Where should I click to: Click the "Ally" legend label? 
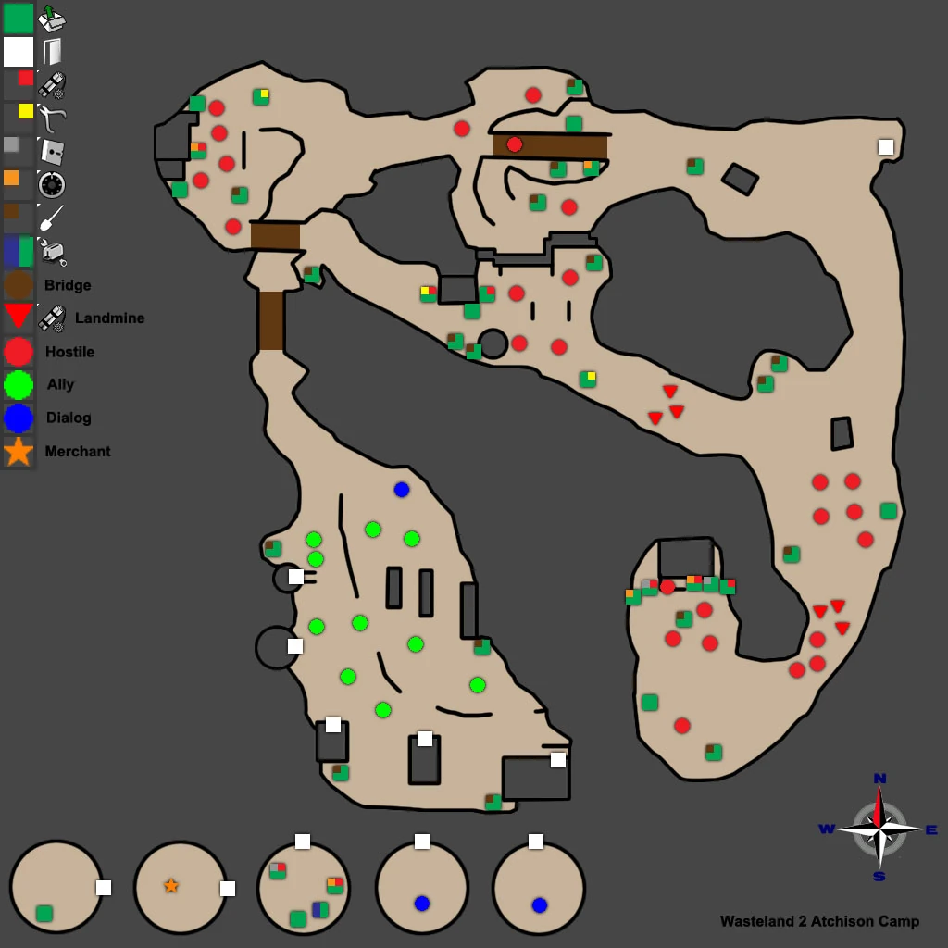[60, 384]
